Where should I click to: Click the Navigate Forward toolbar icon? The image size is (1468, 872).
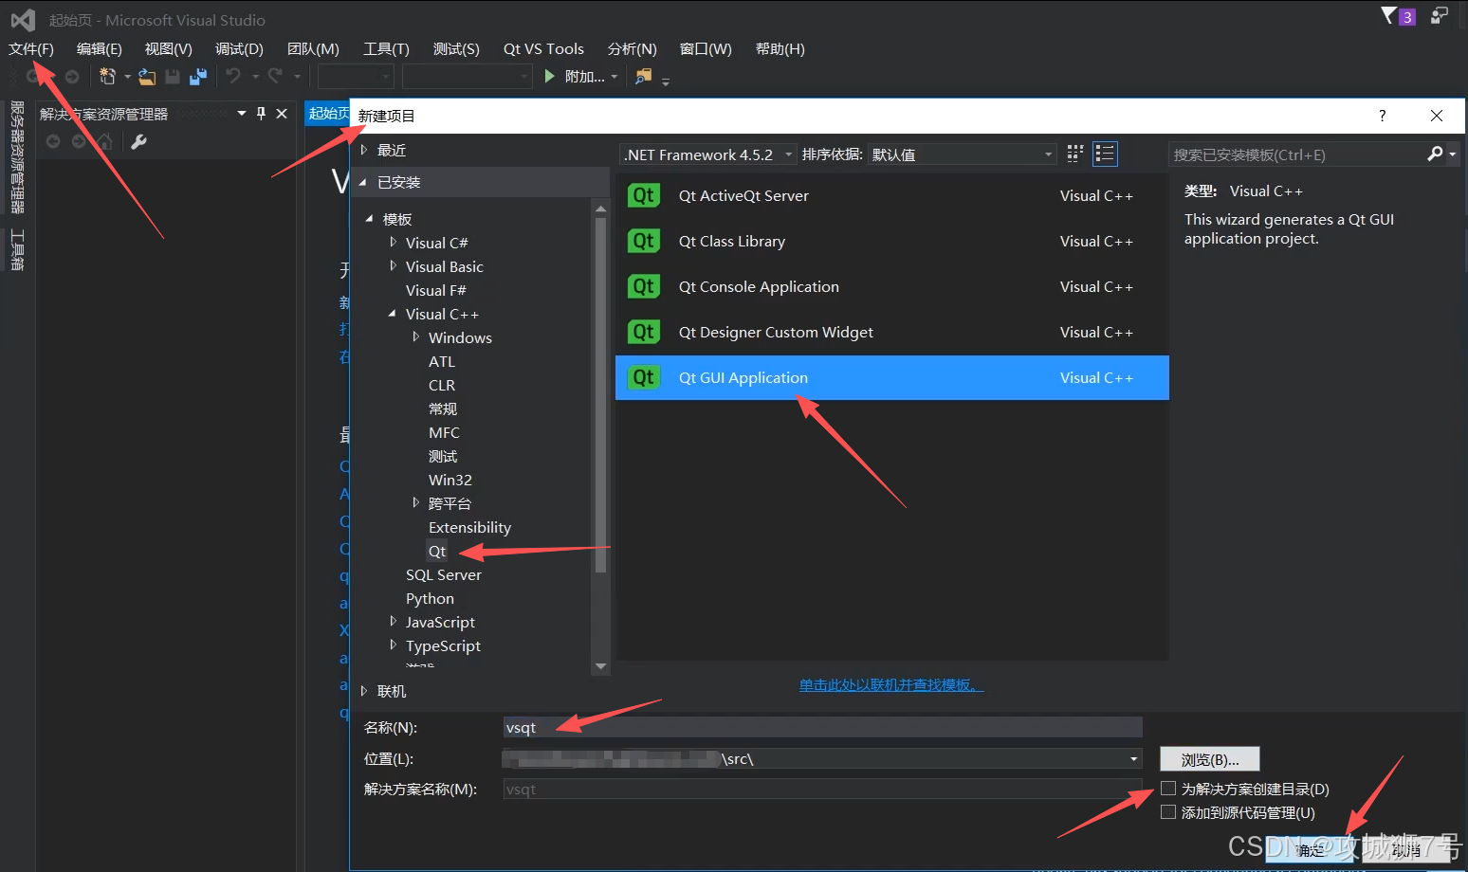[x=72, y=77]
